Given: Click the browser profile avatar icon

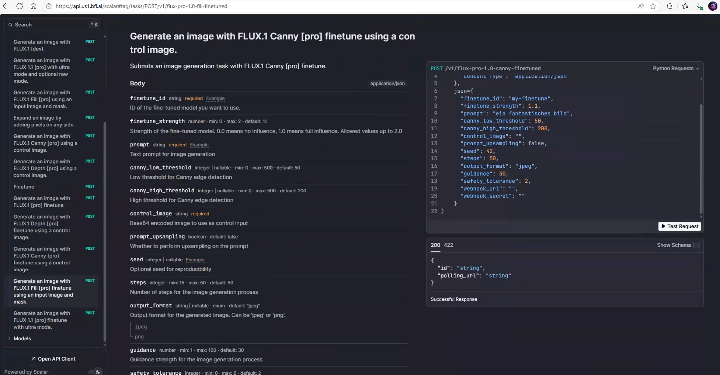Looking at the screenshot, I should pos(713,6).
